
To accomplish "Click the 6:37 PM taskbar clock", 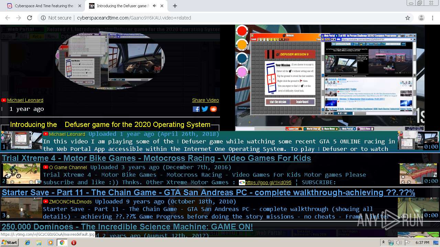I will (x=422, y=243).
